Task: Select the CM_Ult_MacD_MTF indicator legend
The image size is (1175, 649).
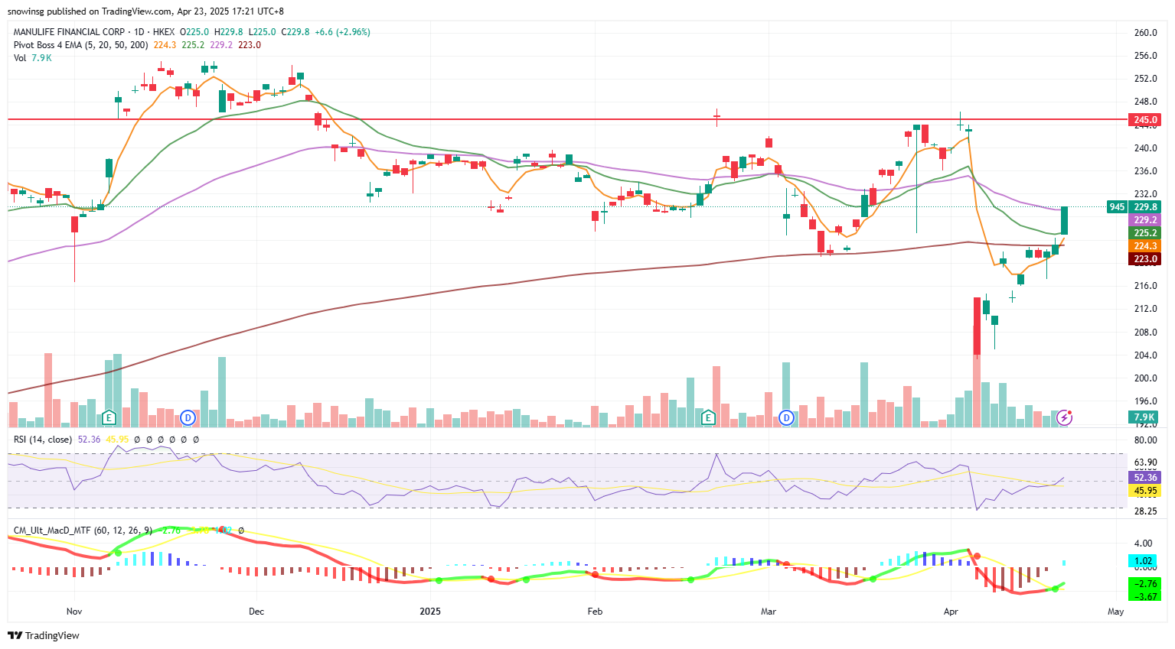Action: click(83, 530)
